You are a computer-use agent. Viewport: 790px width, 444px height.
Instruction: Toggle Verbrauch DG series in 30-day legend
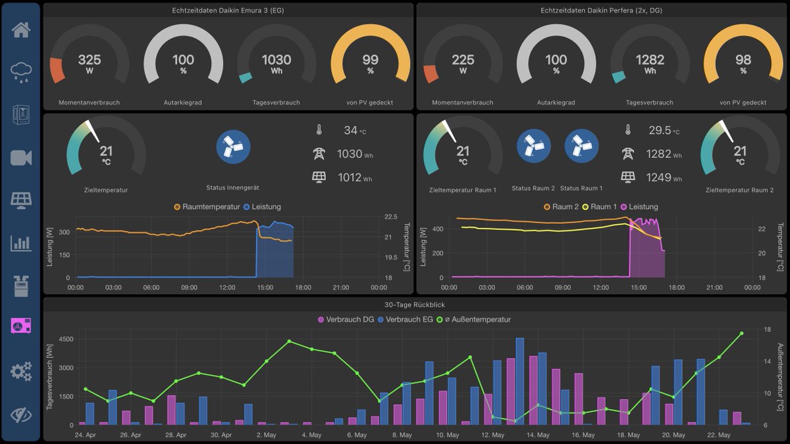coord(346,320)
